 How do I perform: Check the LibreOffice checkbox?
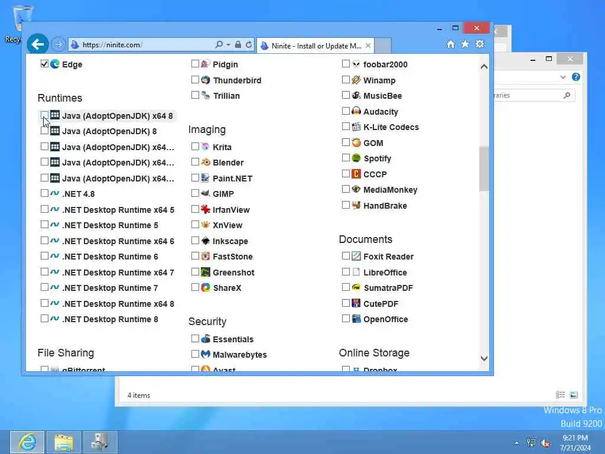pyautogui.click(x=346, y=272)
